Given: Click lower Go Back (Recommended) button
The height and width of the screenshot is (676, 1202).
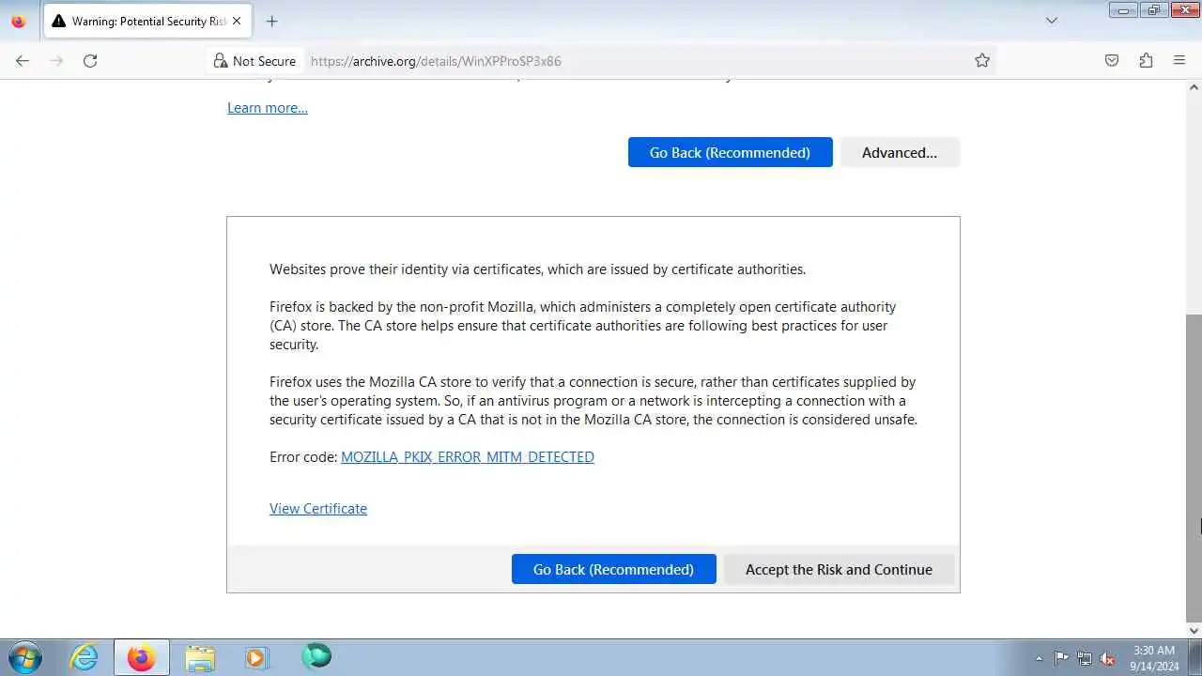Looking at the screenshot, I should (613, 569).
